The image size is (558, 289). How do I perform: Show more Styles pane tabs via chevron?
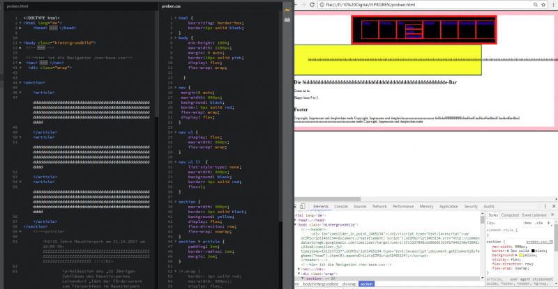pos(551,214)
